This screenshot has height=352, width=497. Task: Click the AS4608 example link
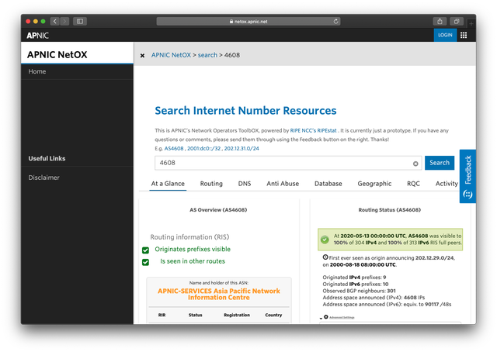coord(174,148)
